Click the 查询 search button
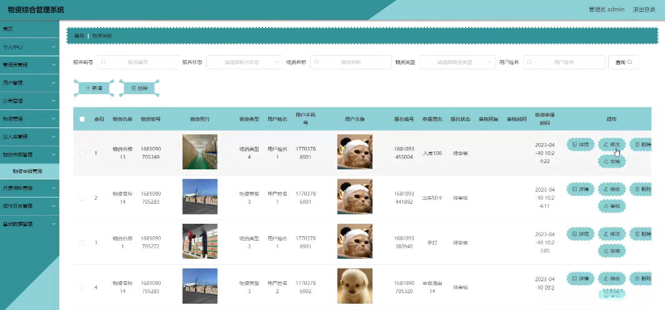Viewport: 665px width, 310px height. [x=624, y=62]
